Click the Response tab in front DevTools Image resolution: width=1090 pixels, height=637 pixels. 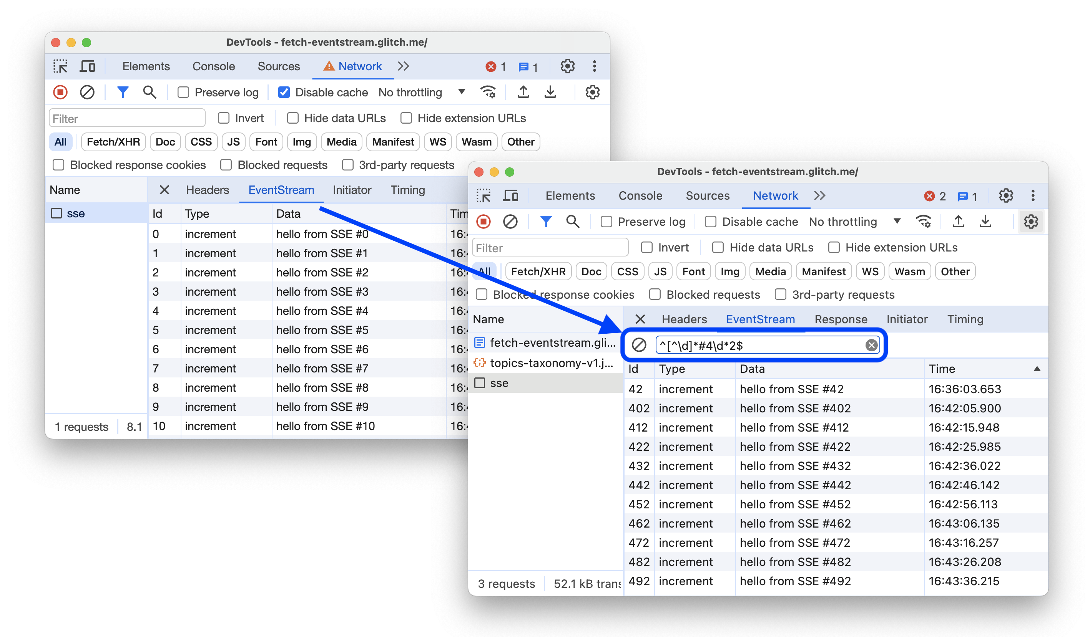(x=840, y=319)
